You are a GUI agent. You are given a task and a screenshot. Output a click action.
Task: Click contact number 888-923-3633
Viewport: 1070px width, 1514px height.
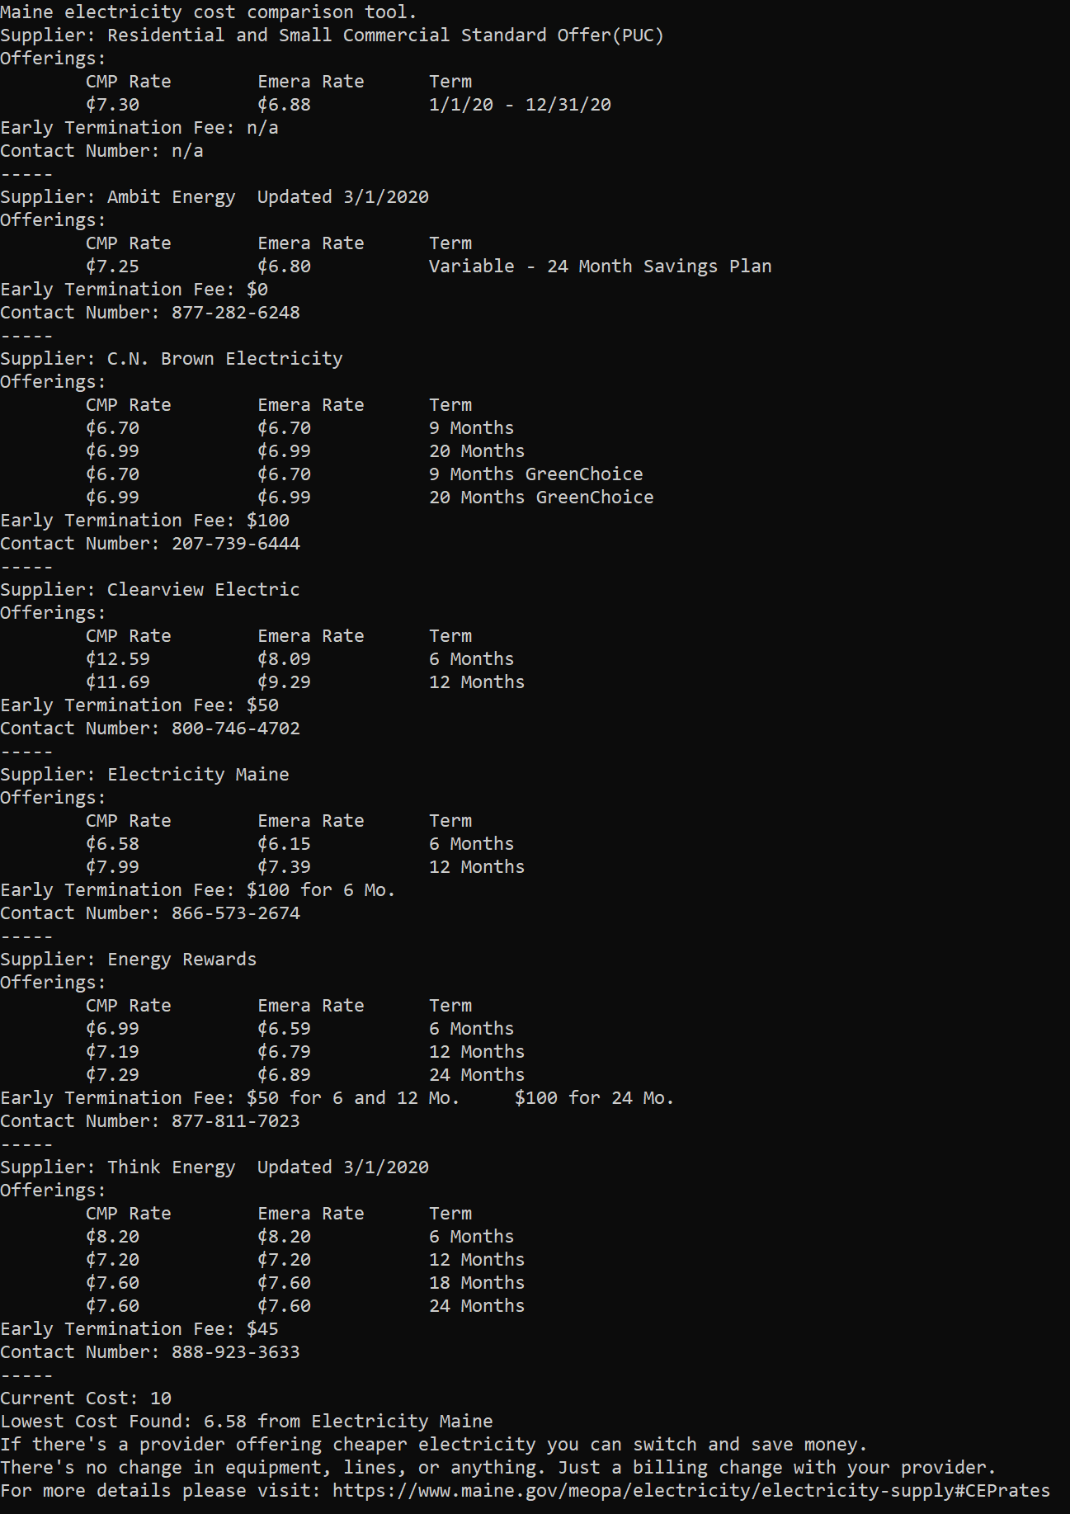click(x=236, y=1352)
